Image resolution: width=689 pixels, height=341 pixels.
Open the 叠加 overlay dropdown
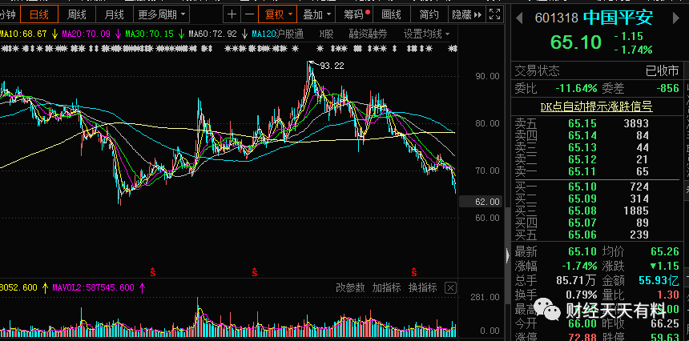point(316,14)
